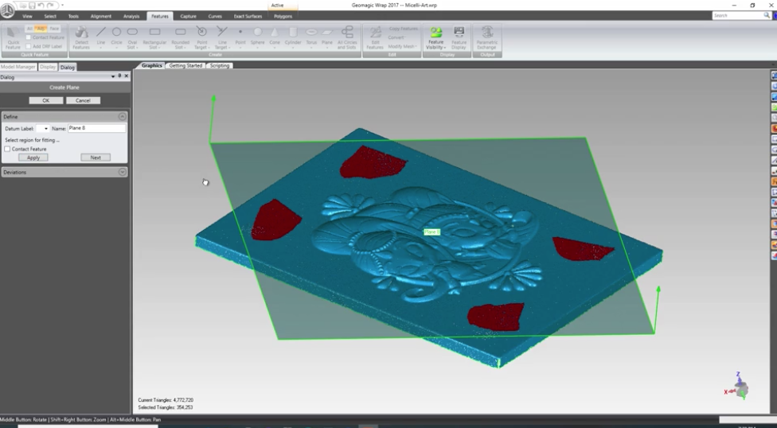Create a Cylinder feature

point(293,37)
